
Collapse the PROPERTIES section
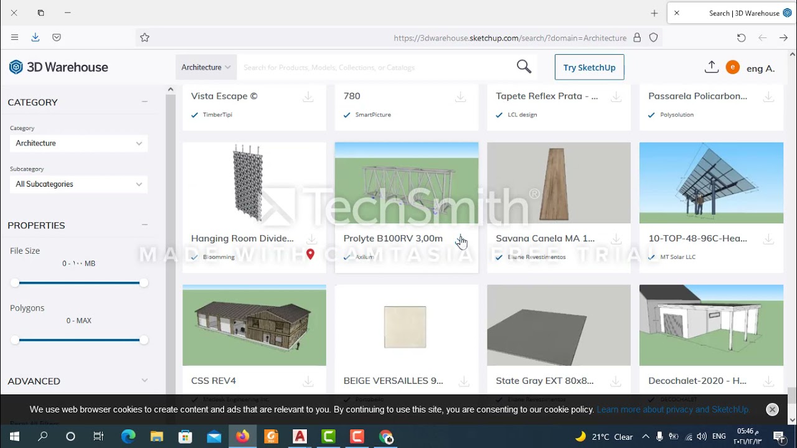tap(144, 225)
